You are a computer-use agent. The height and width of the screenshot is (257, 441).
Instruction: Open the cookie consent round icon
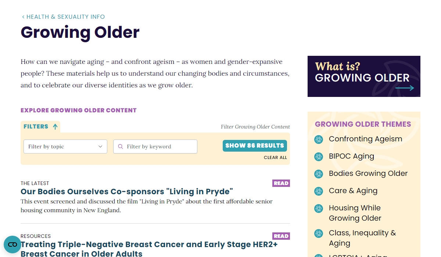[12, 245]
